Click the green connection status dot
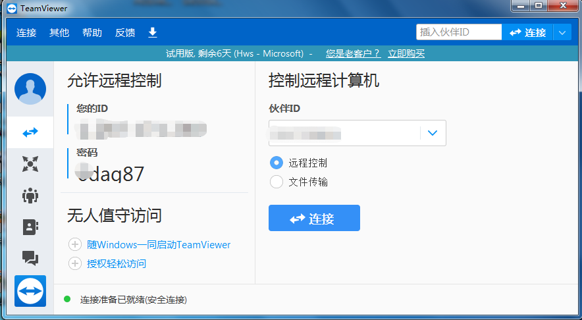Viewport: 582px width, 320px height. (67, 299)
